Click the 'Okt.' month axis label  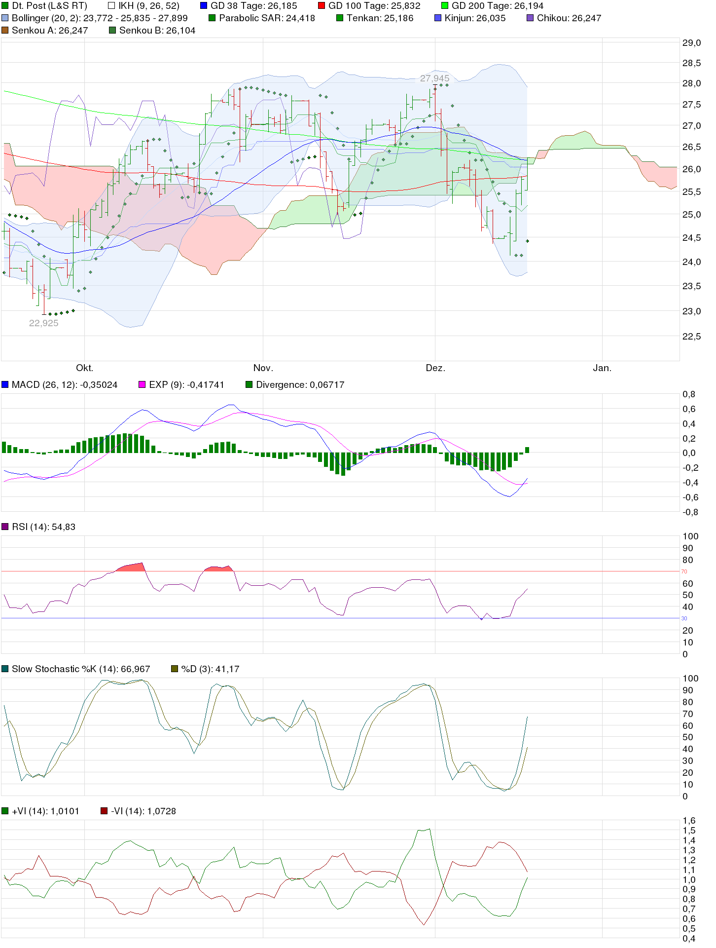pyautogui.click(x=84, y=368)
